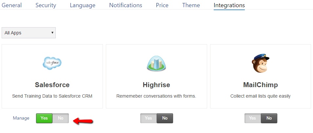The height and width of the screenshot is (133, 313).
Task: Open the All Apps dropdown filter
Action: tap(29, 33)
